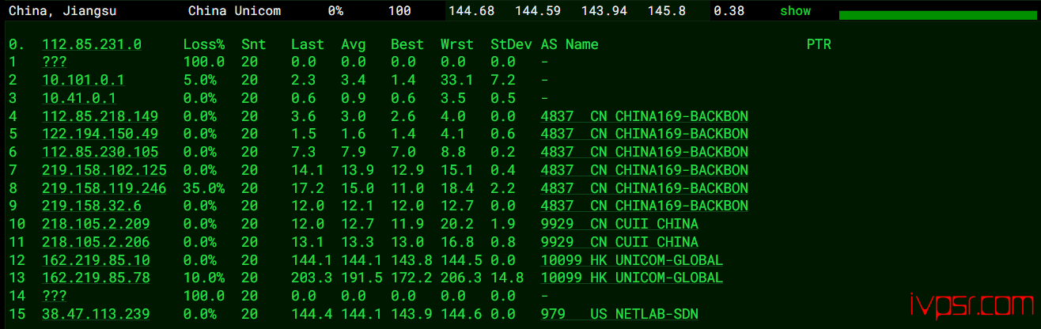Click the 144.68 value in summary row
Image resolution: width=1041 pixels, height=329 pixels.
(x=471, y=11)
